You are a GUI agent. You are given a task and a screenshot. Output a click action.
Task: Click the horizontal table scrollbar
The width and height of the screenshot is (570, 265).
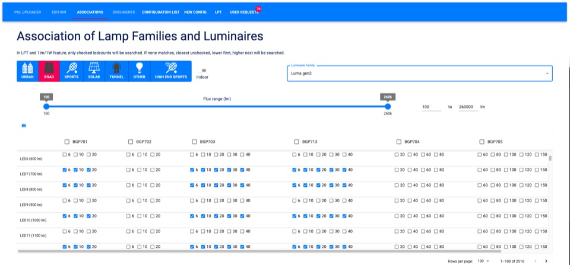[259, 251]
